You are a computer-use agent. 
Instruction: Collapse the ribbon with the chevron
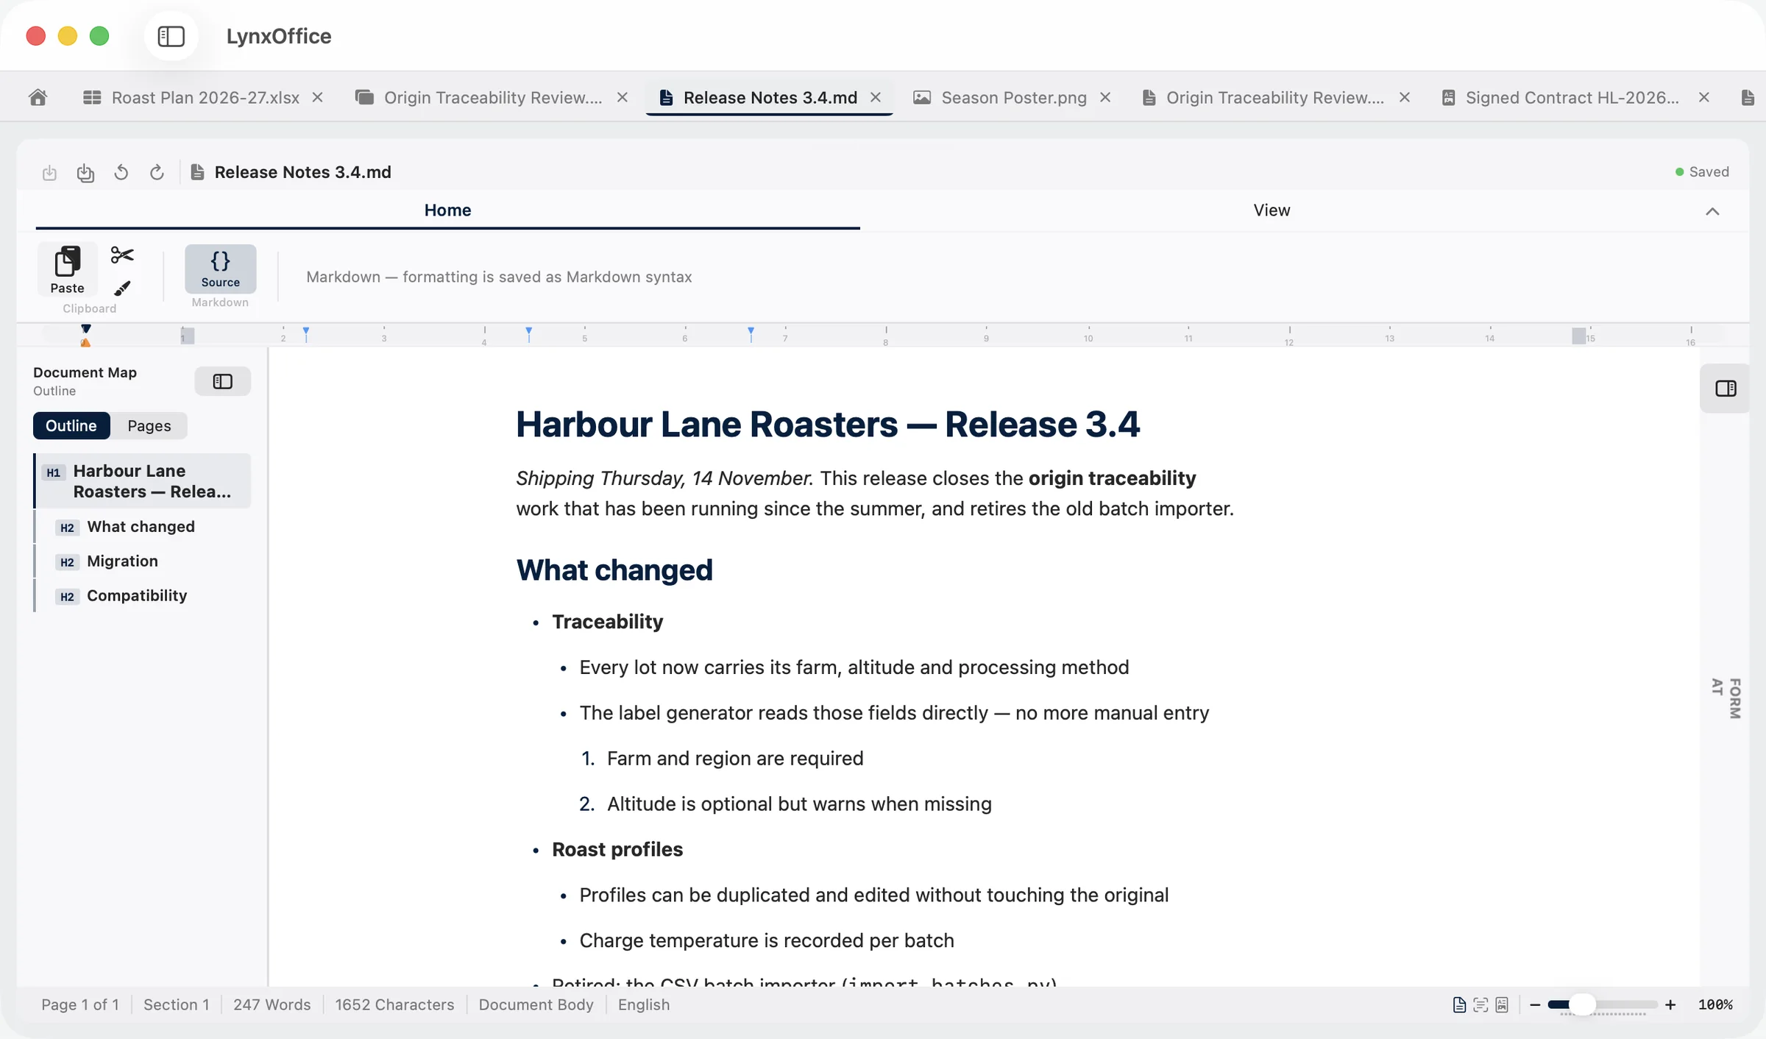(1712, 211)
